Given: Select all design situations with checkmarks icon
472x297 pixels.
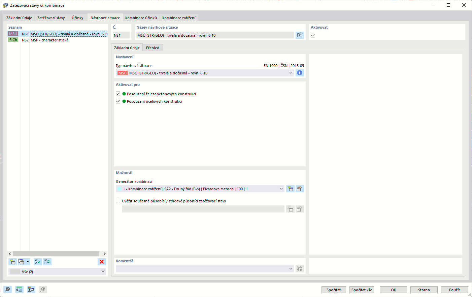Looking at the screenshot, I should tap(38, 262).
